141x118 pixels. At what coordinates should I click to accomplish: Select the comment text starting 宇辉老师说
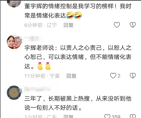tap(78, 57)
